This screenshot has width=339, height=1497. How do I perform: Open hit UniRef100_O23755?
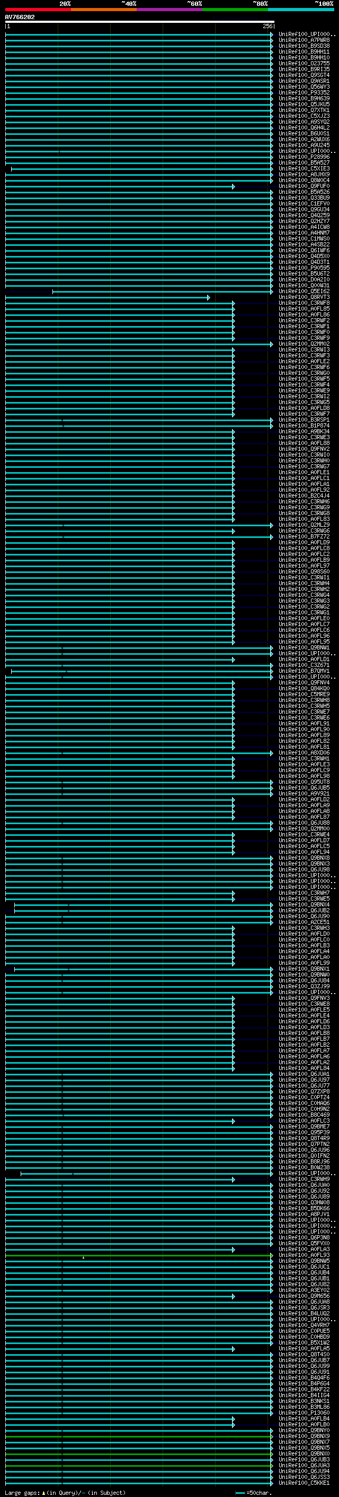[x=304, y=63]
